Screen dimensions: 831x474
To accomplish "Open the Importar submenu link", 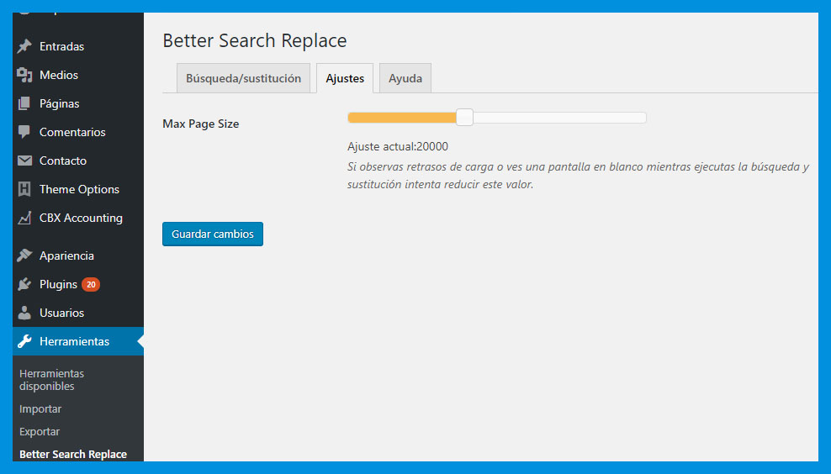I will [x=40, y=408].
